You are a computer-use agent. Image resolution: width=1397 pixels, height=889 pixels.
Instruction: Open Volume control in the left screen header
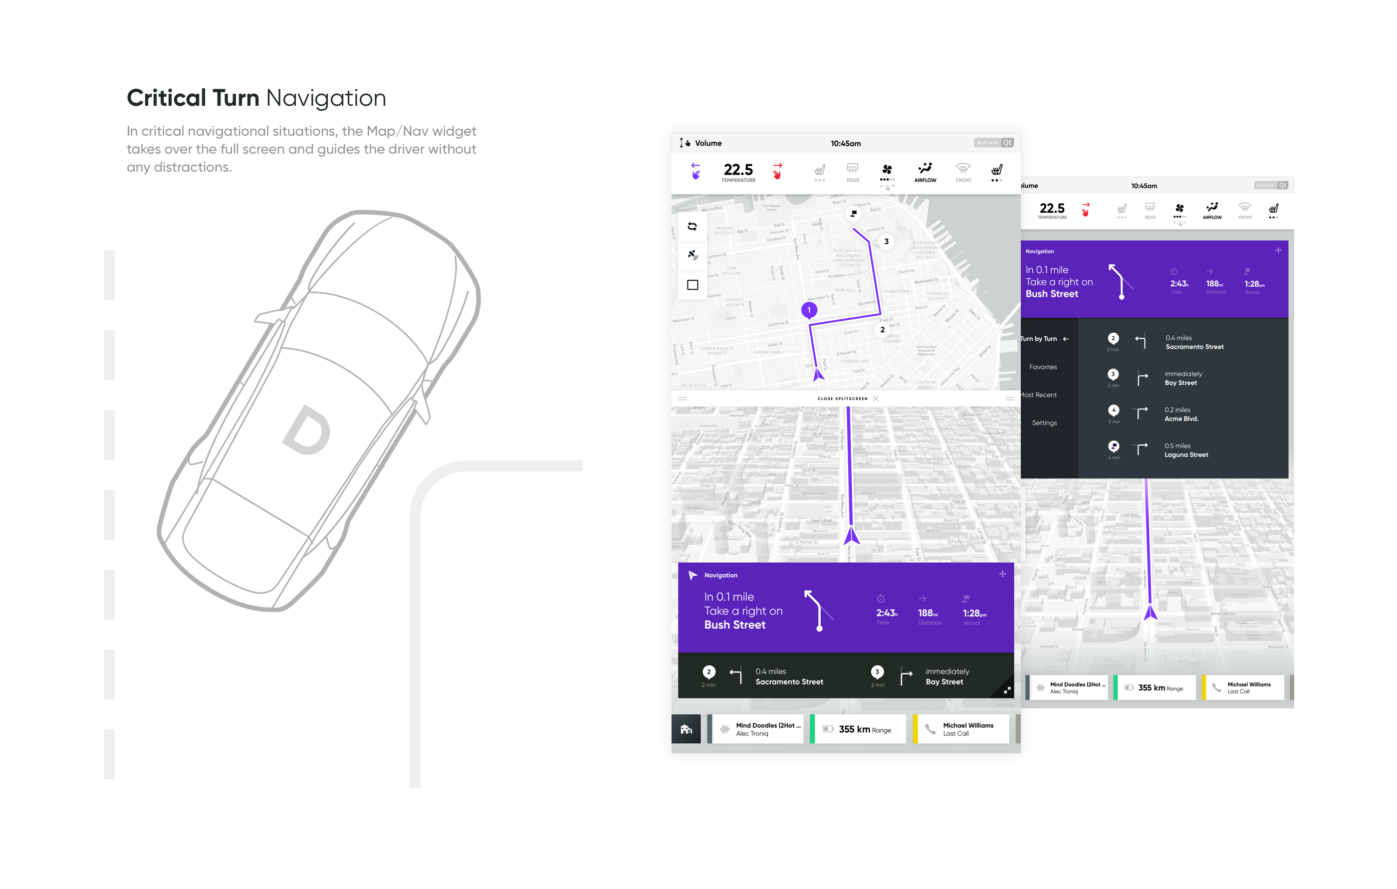point(700,143)
